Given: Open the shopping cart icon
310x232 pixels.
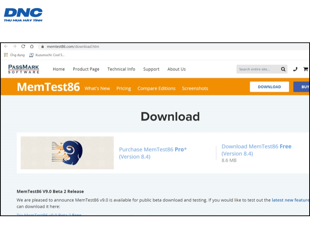Looking at the screenshot, I should click(x=306, y=69).
